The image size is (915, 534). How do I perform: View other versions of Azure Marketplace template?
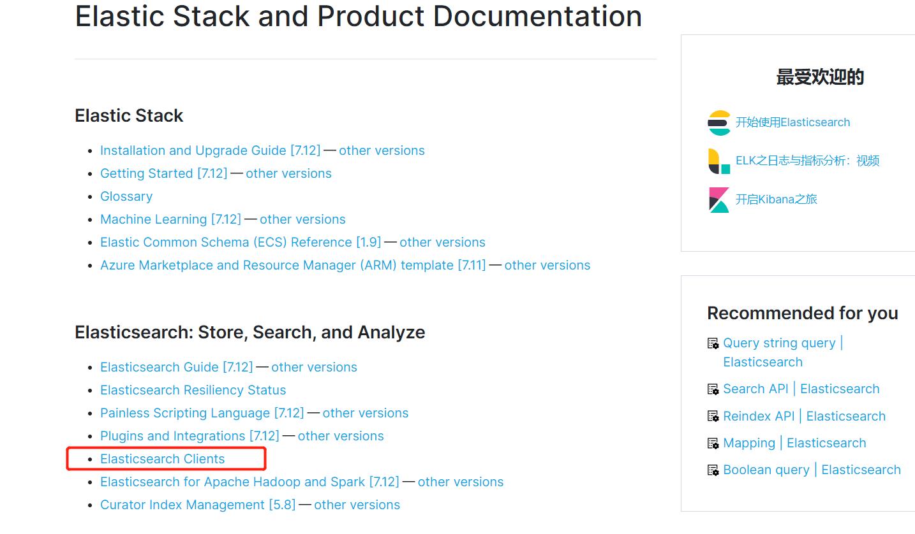547,265
